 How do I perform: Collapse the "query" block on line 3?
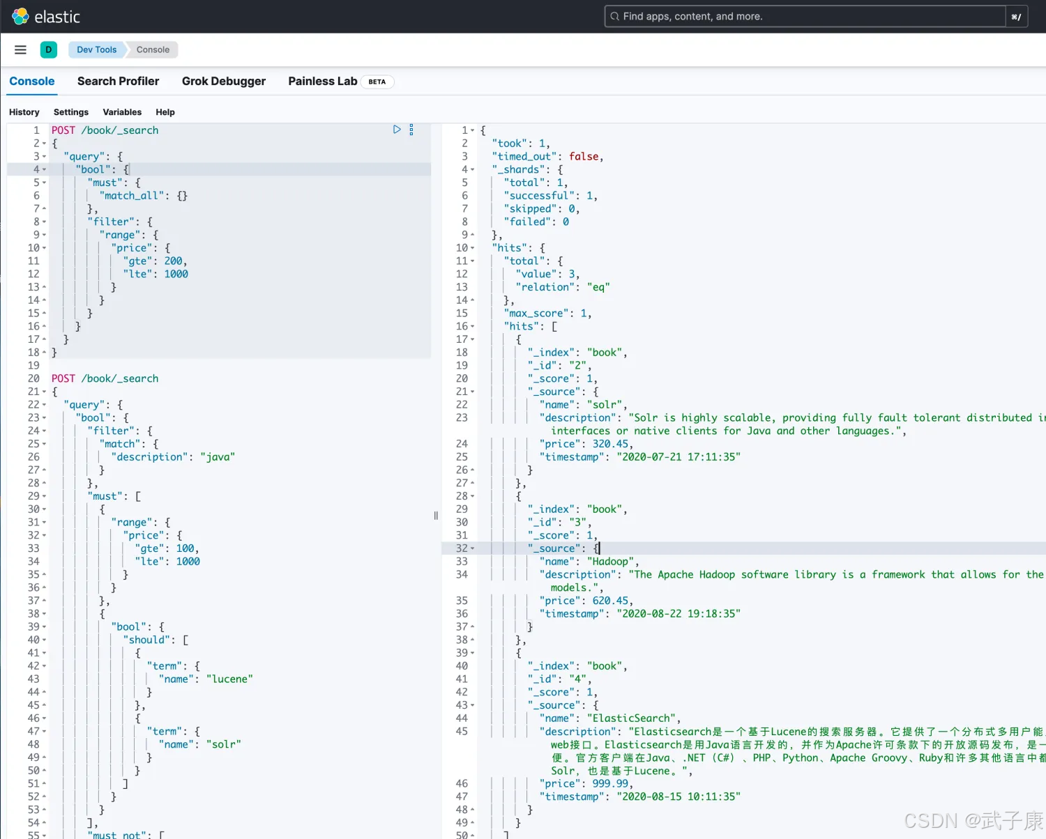(x=45, y=157)
